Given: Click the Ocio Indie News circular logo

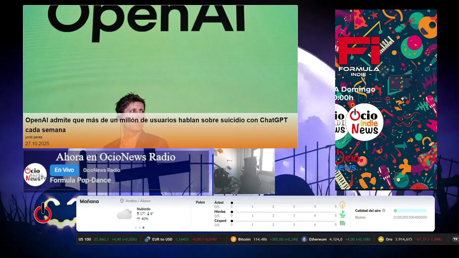Looking at the screenshot, I should click(364, 122).
